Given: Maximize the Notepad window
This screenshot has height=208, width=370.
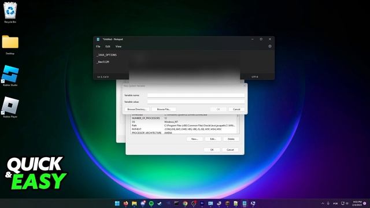Looking at the screenshot, I should pos(261,39).
